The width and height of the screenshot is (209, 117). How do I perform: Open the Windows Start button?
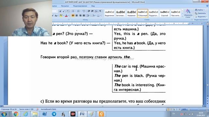coord(4,114)
